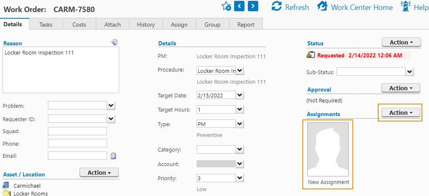
Task: Open the Sub-Status dropdown
Action: pyautogui.click(x=410, y=72)
